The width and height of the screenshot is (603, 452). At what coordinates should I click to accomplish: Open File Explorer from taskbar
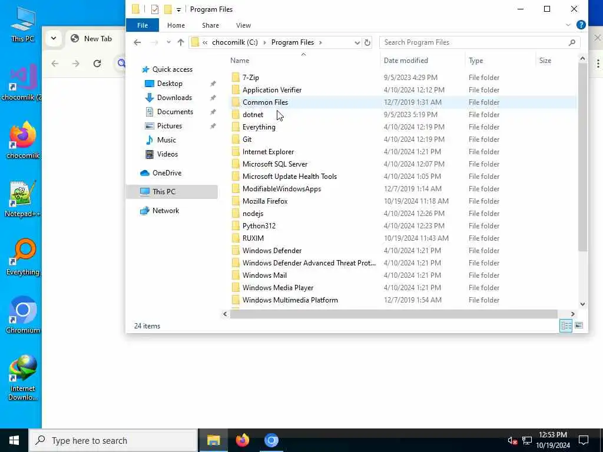tap(213, 440)
